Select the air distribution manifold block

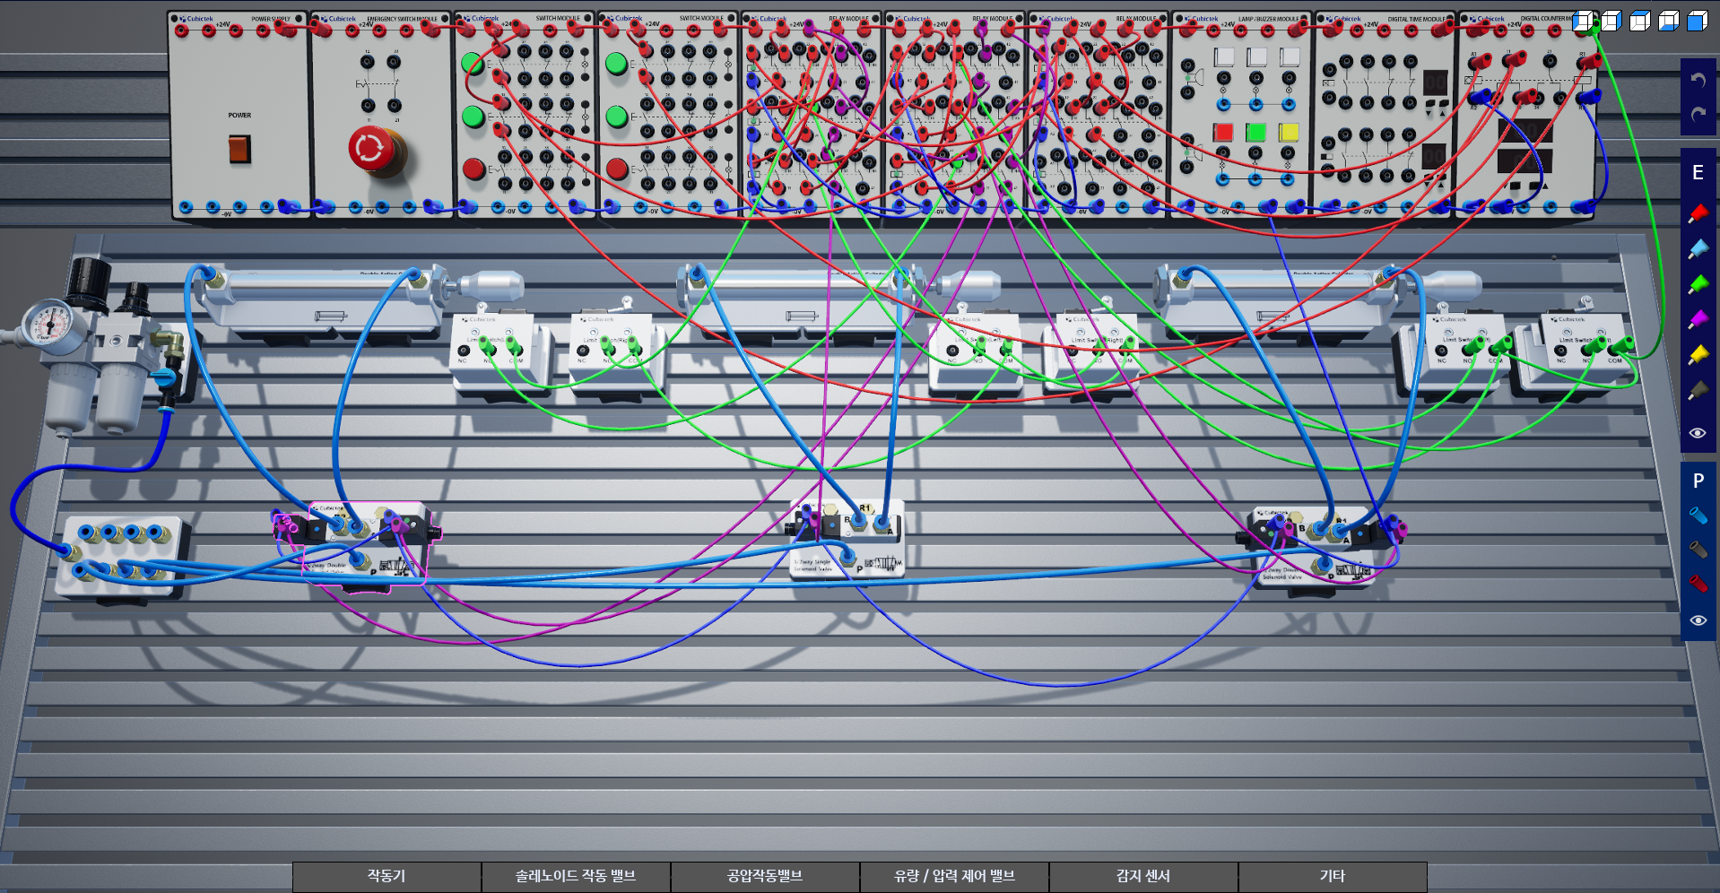pos(120,556)
